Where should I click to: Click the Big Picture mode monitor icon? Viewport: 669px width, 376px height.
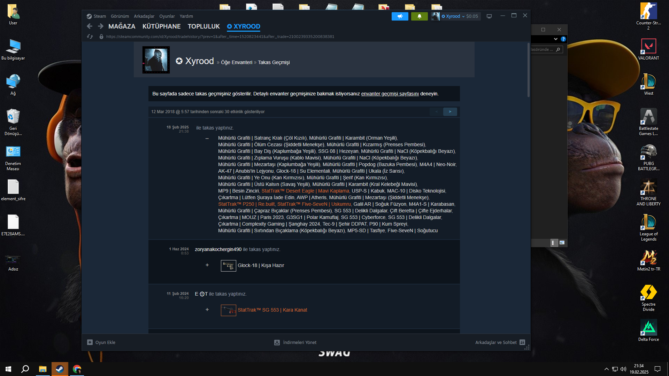point(489,16)
